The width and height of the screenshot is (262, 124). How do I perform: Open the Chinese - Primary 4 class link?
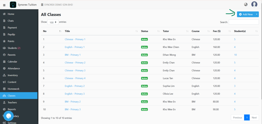(75, 78)
